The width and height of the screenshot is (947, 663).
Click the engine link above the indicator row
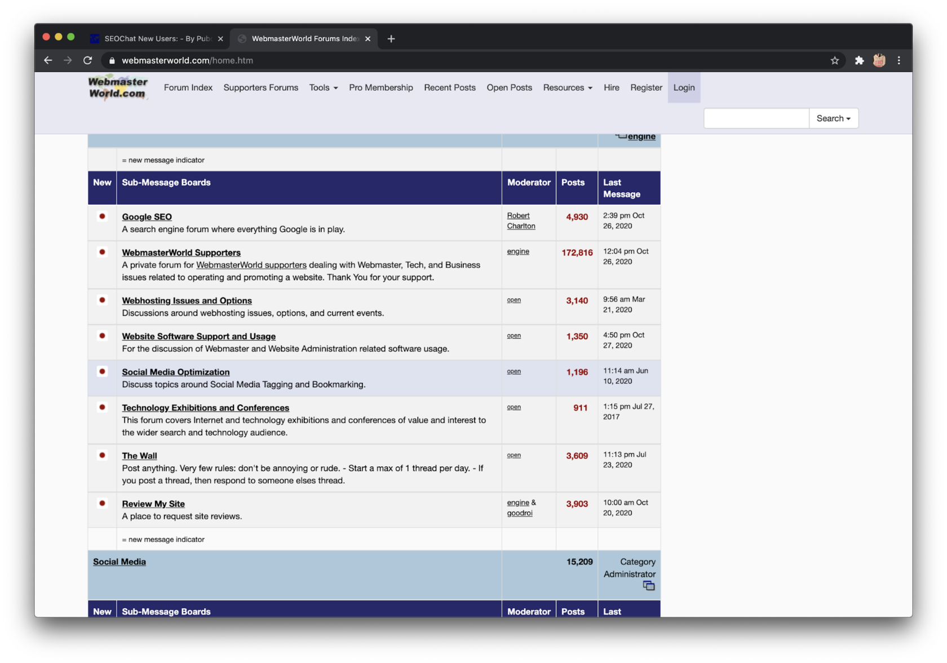[641, 136]
